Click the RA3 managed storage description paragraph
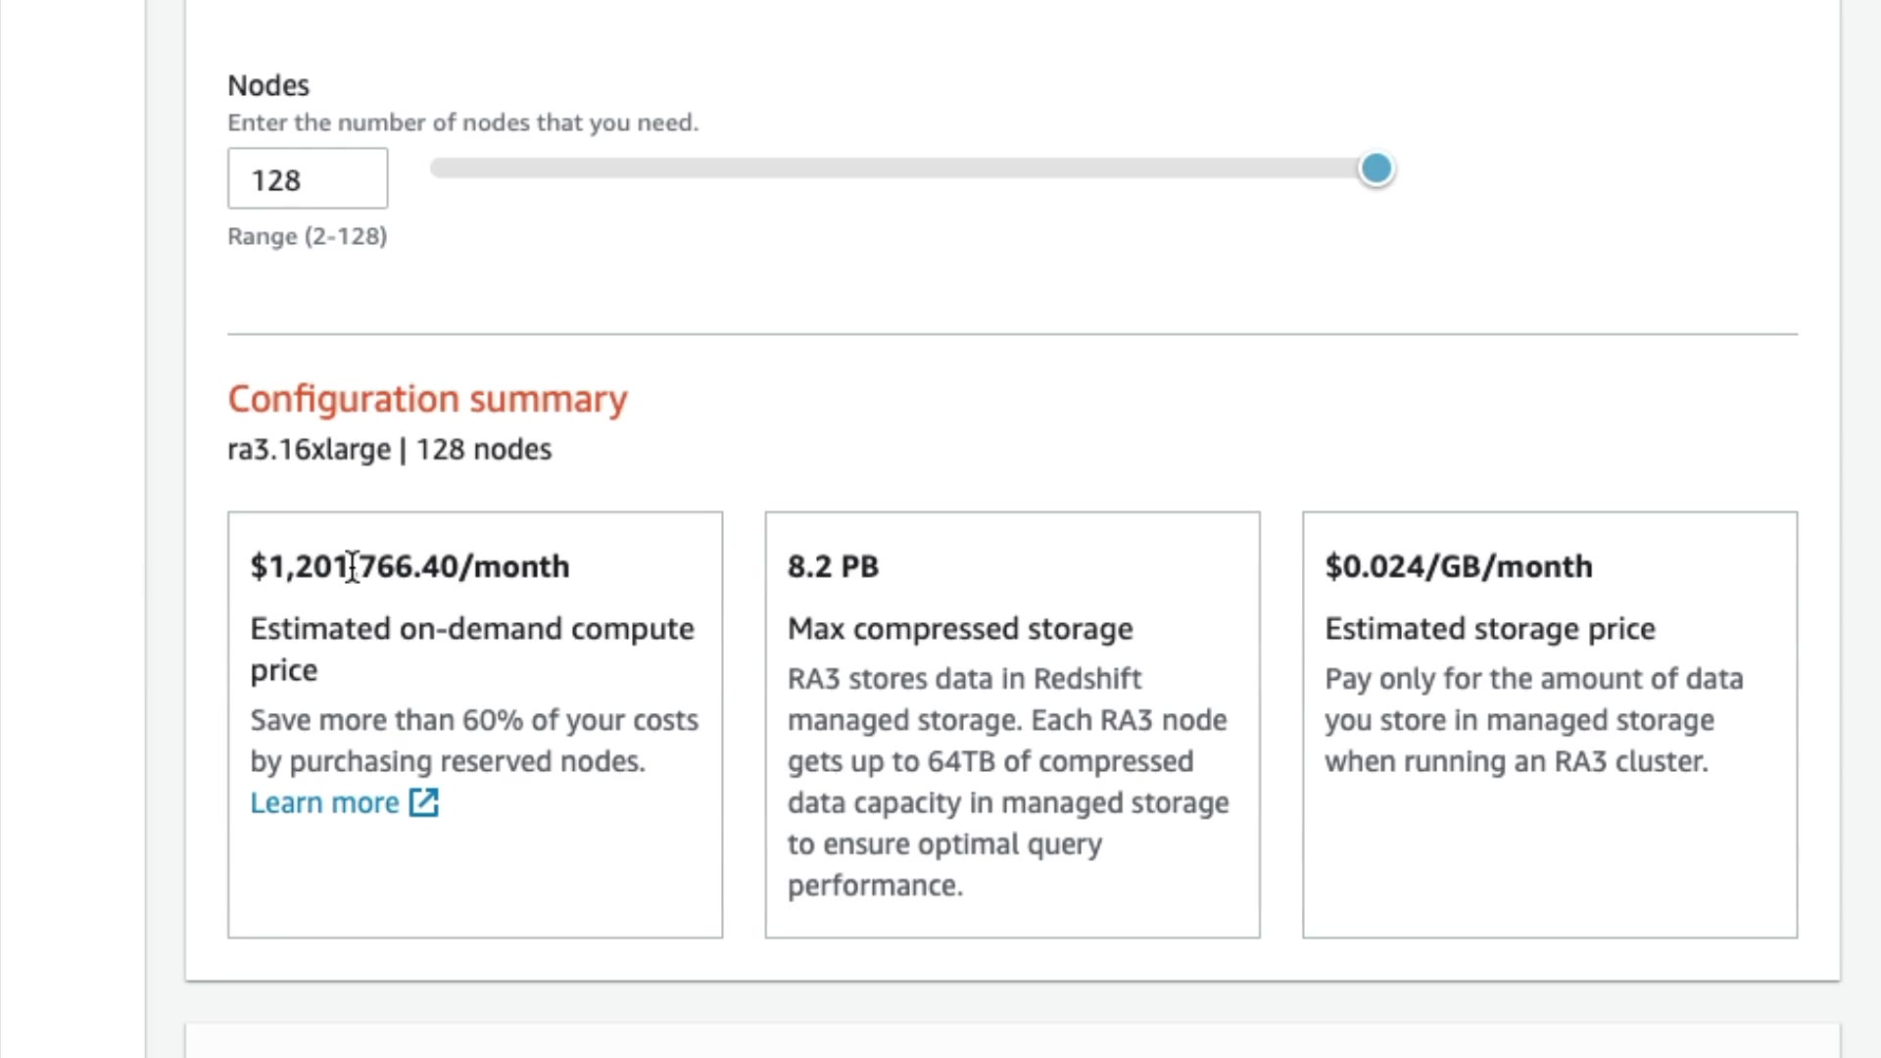The image size is (1881, 1058). pyautogui.click(x=1007, y=782)
